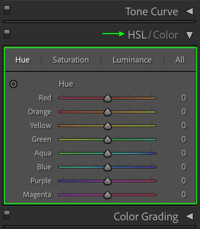Expand the Color Grading panel arrow
The height and width of the screenshot is (229, 200).
pyautogui.click(x=189, y=216)
